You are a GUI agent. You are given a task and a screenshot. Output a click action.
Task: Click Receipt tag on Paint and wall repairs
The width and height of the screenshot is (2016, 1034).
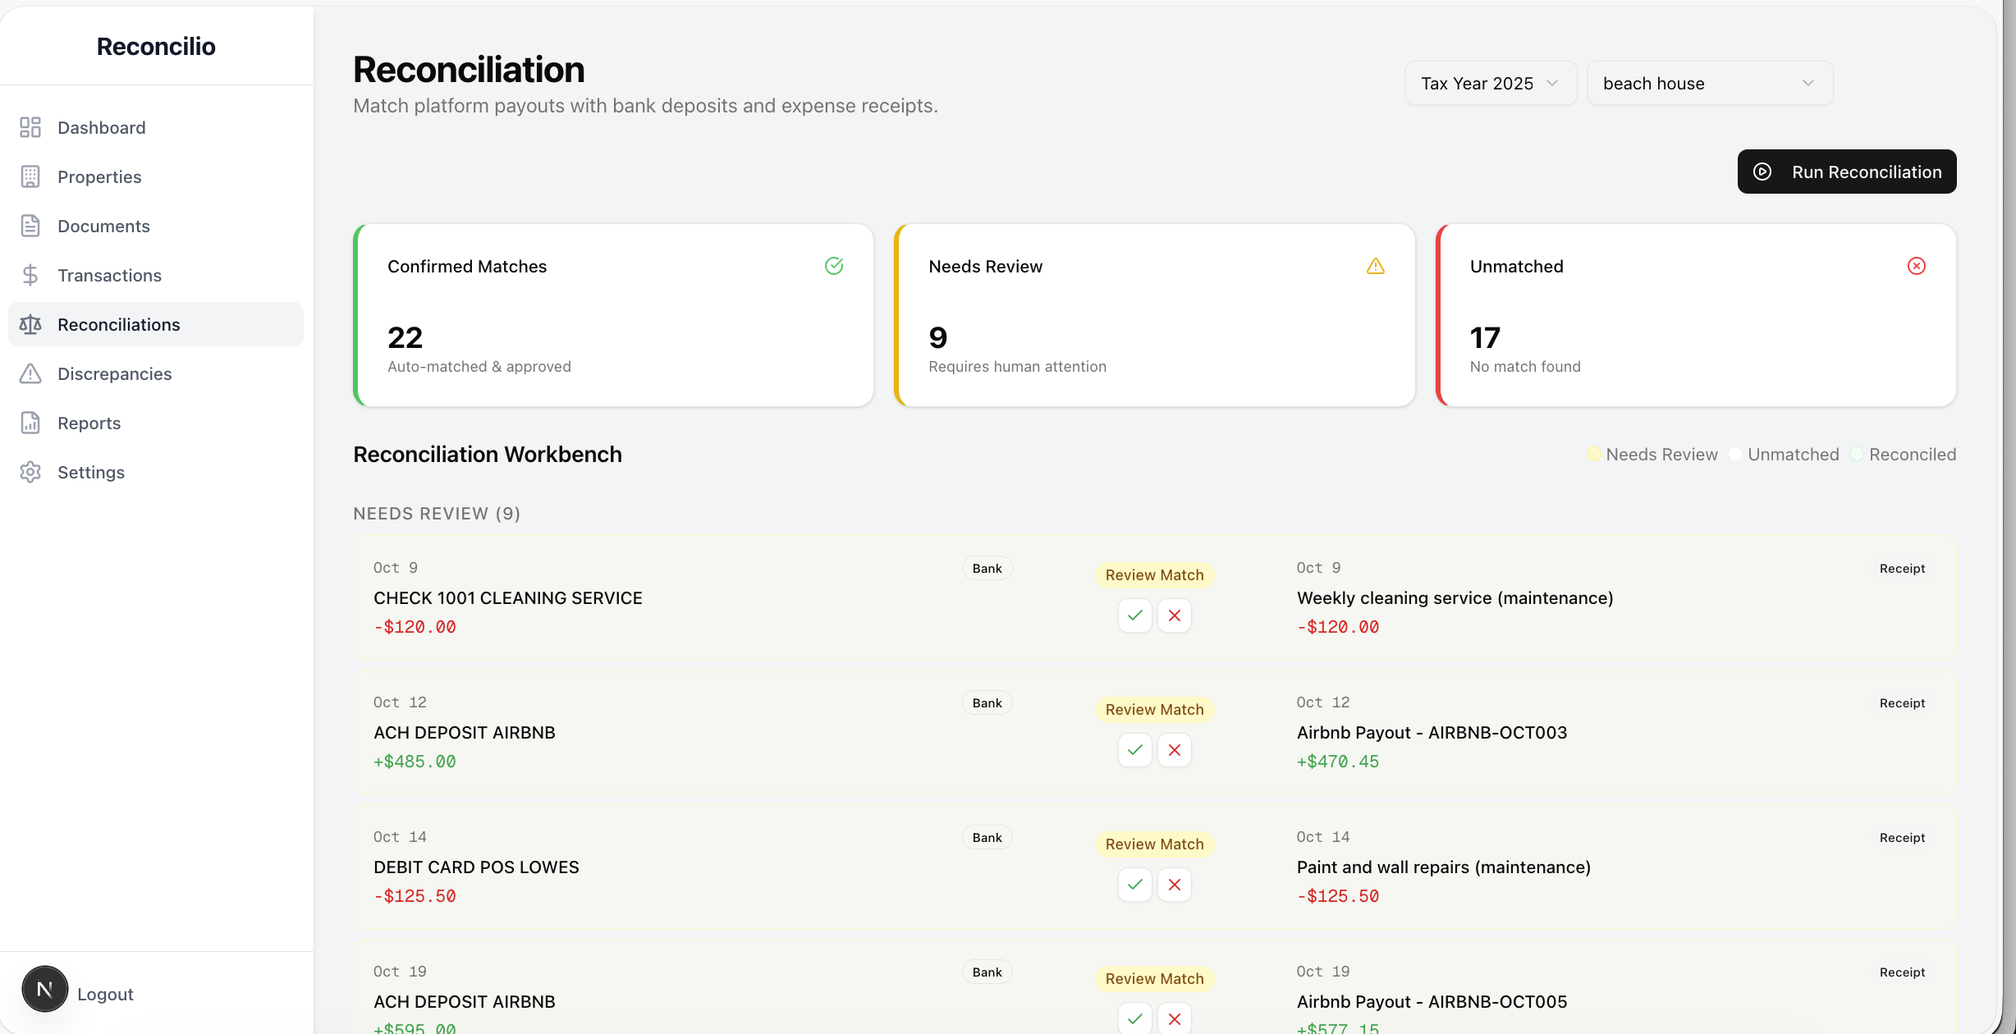[1902, 837]
